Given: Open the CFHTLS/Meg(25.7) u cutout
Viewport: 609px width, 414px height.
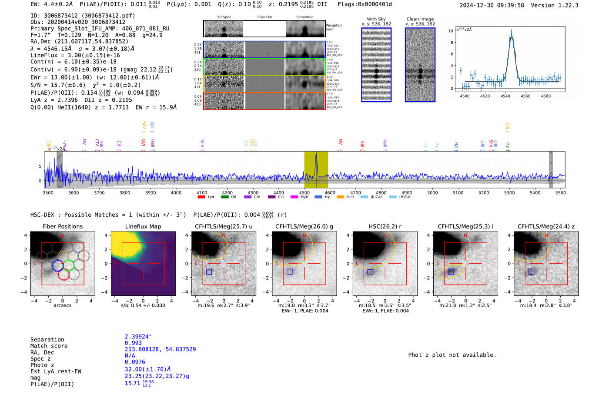Looking at the screenshot, I should coord(224,263).
